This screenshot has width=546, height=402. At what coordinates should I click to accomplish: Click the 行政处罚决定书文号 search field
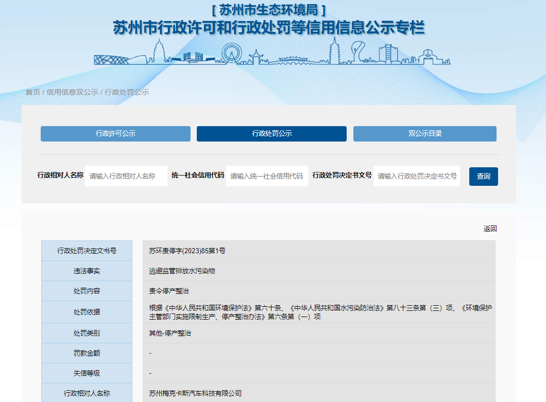(x=416, y=176)
